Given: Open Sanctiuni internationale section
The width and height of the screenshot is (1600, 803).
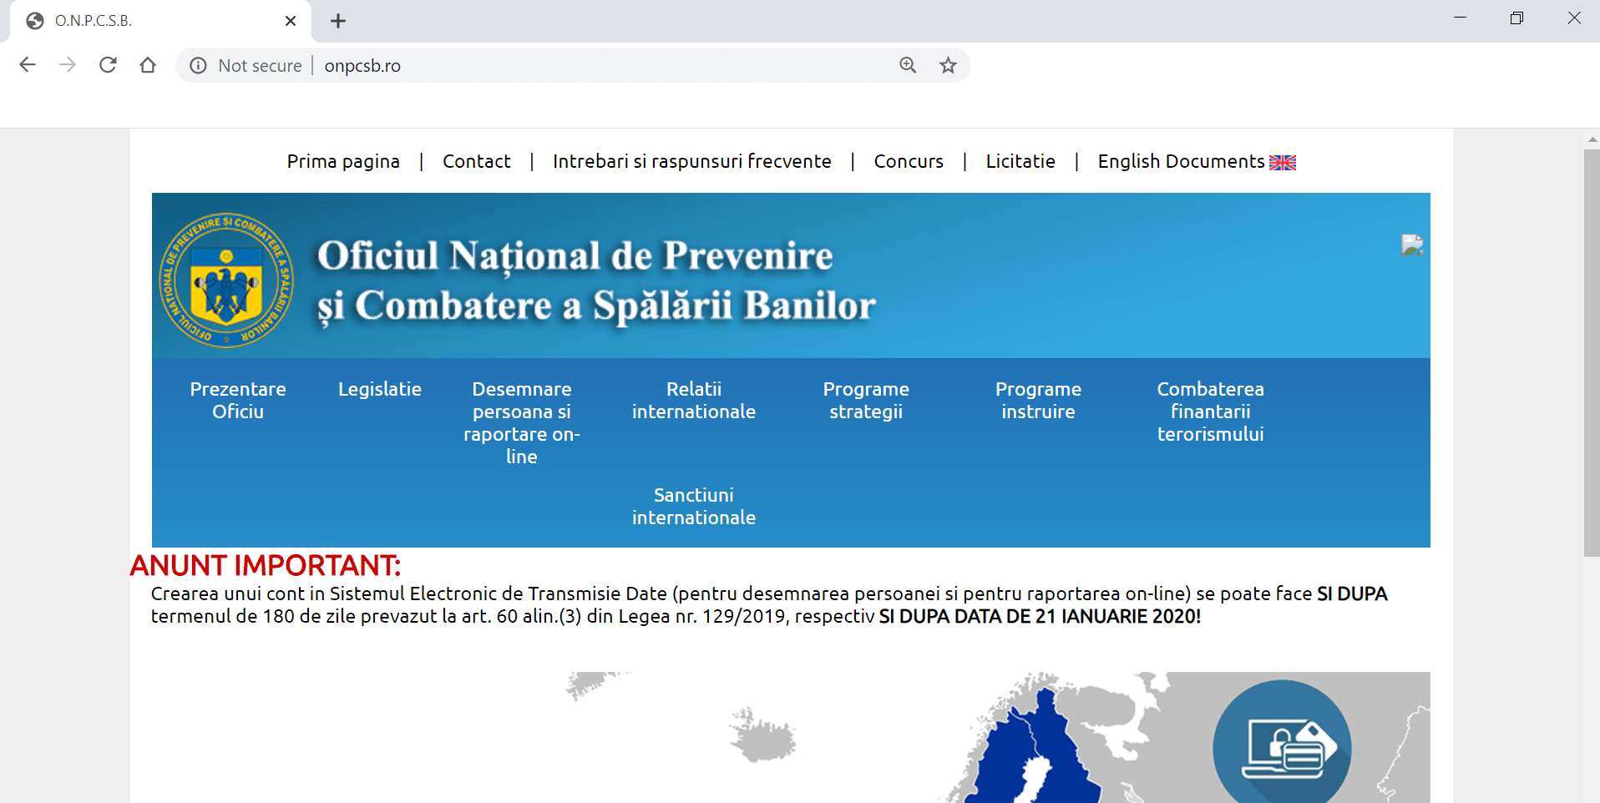Looking at the screenshot, I should click(x=693, y=506).
